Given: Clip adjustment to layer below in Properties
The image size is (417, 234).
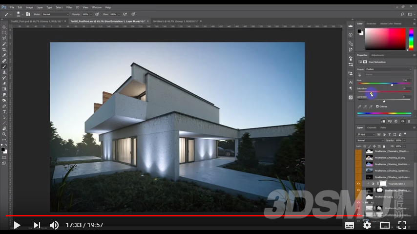Looking at the screenshot, I should click(383, 121).
